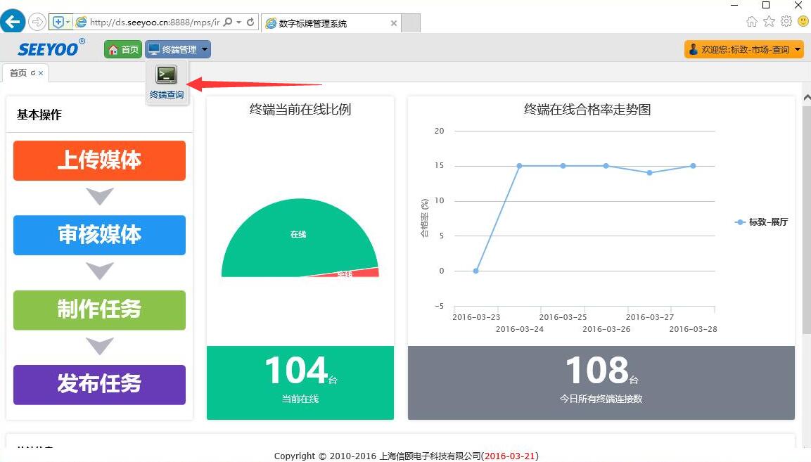Viewport: 811px width, 462px height.
Task: Click the browser forward arrow button
Action: click(x=37, y=23)
